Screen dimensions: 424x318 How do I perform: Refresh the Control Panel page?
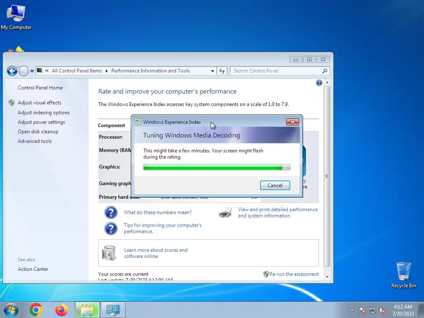pyautogui.click(x=222, y=71)
